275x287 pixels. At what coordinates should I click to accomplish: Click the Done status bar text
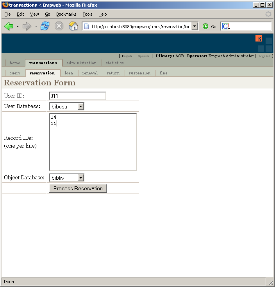9,282
